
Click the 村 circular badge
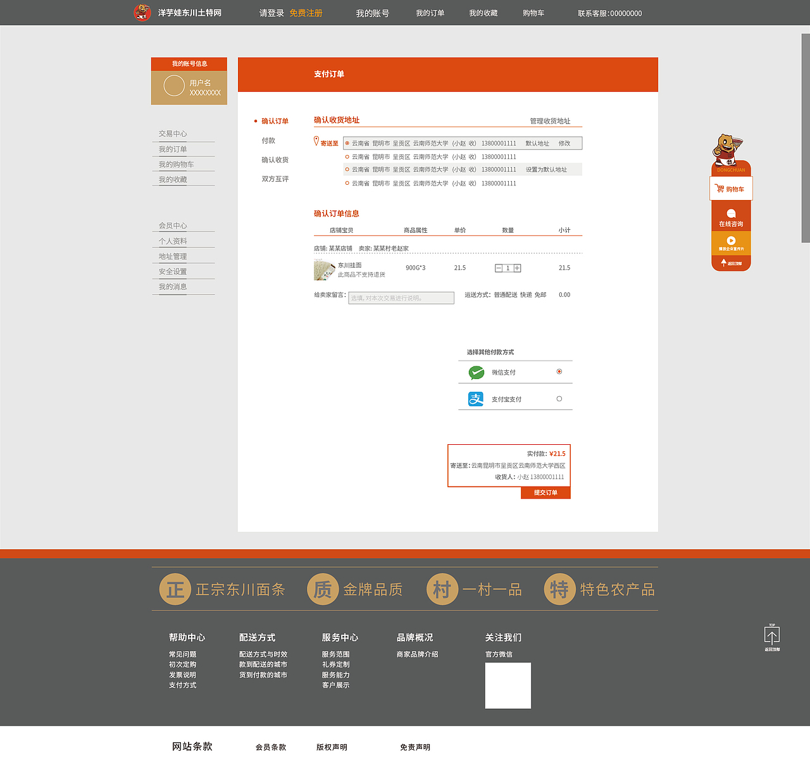click(442, 589)
